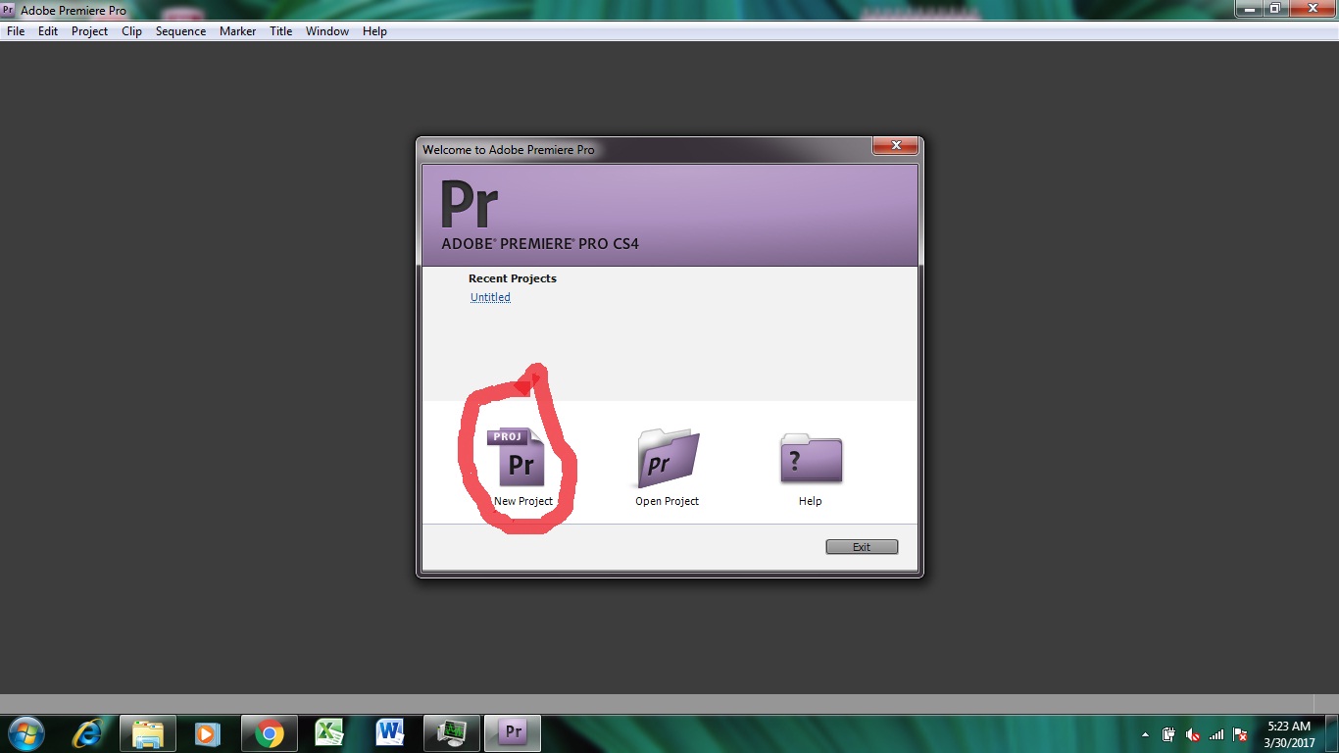
Task: Open the Project menu
Action: (89, 31)
